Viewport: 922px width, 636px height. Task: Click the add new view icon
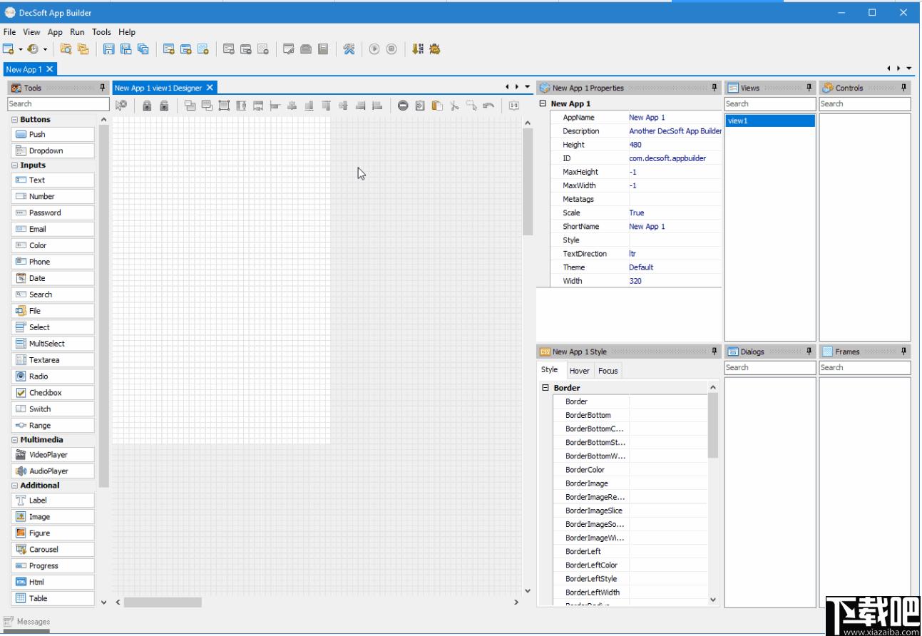click(x=169, y=49)
